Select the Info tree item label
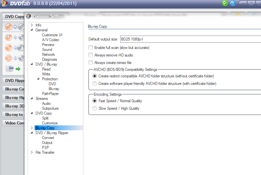 pyautogui.click(x=38, y=25)
